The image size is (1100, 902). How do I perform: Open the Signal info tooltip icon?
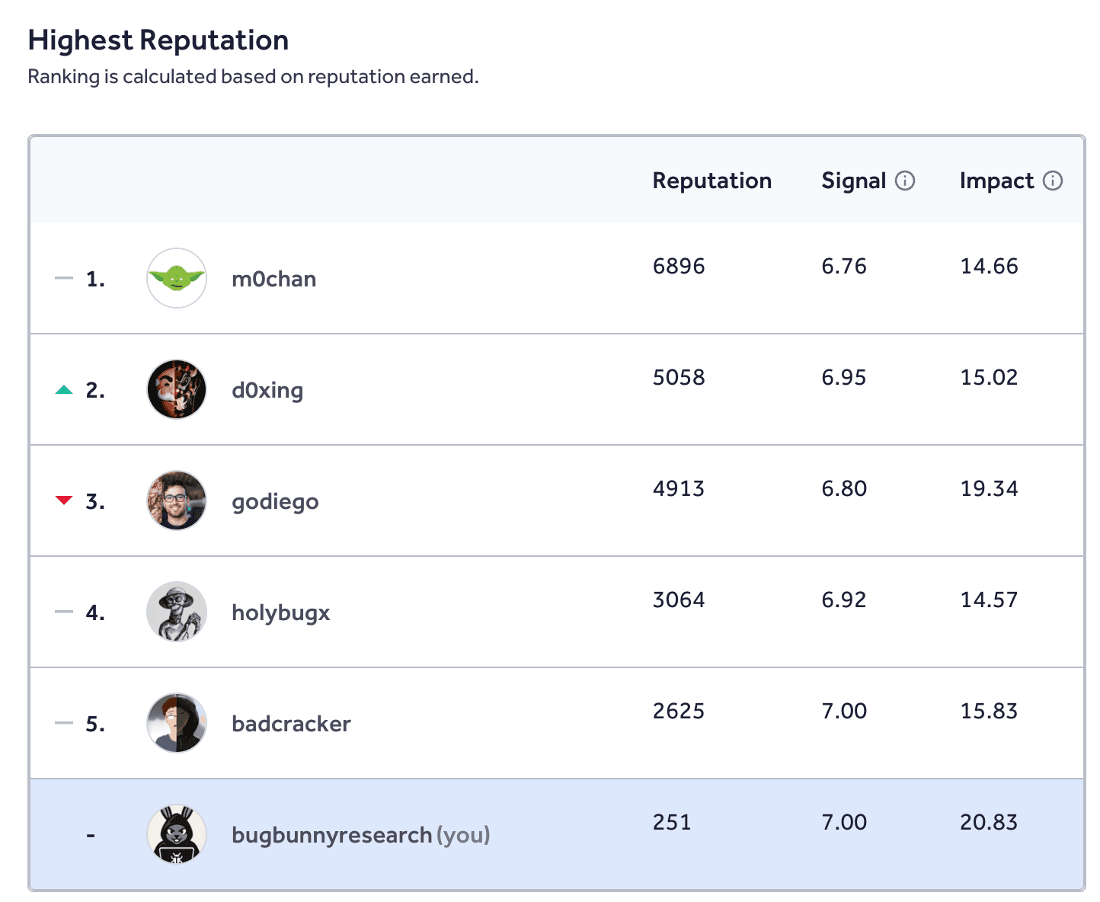click(x=906, y=181)
